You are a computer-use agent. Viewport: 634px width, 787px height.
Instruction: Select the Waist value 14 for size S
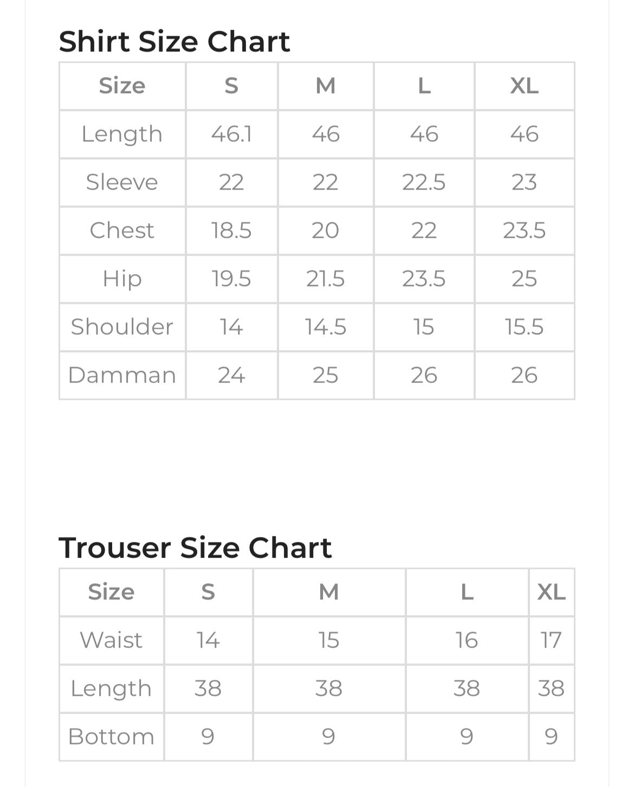208,640
